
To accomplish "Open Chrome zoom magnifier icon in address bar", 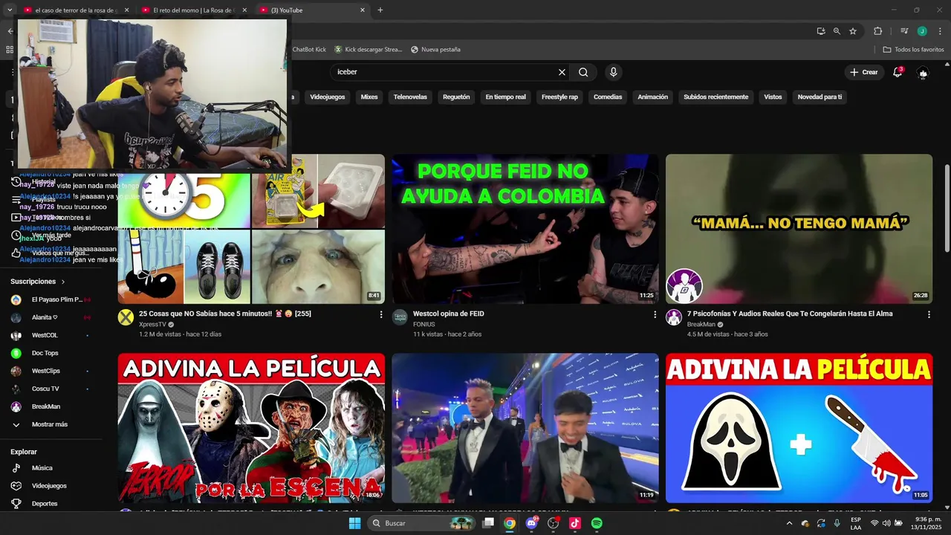I will [837, 31].
